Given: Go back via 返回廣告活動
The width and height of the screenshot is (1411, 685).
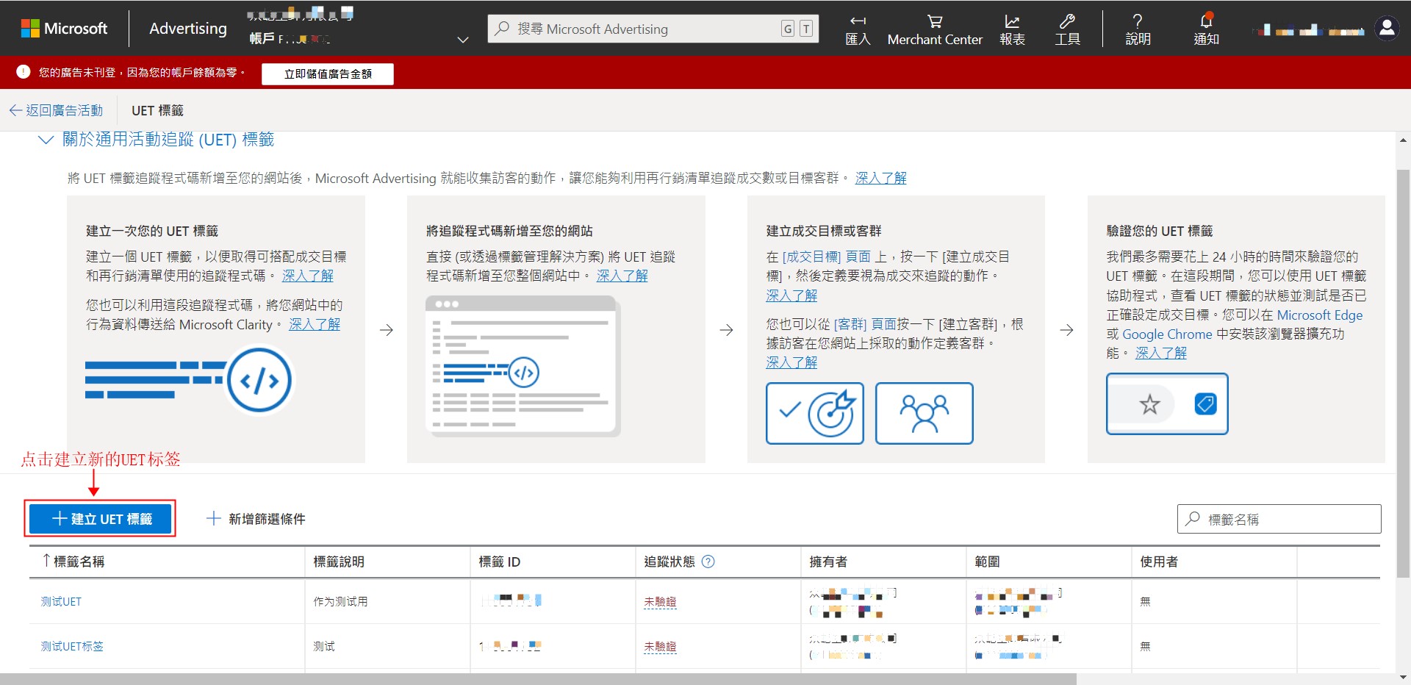Looking at the screenshot, I should coord(56,110).
